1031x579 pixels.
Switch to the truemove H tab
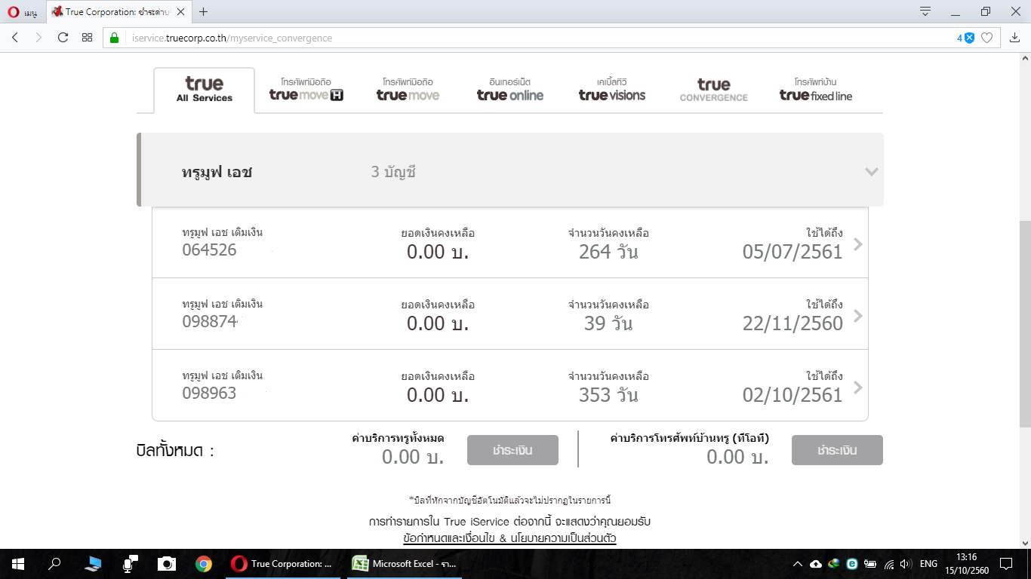point(306,90)
